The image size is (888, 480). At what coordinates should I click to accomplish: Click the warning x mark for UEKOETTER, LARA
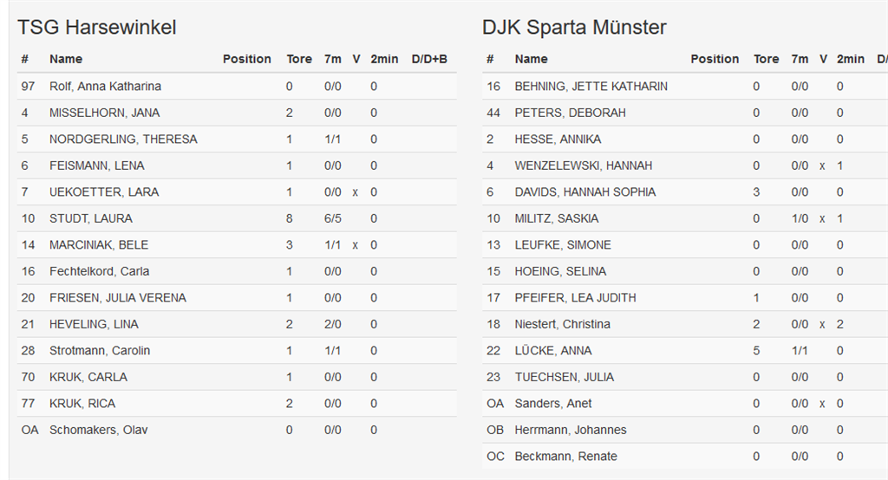(356, 192)
